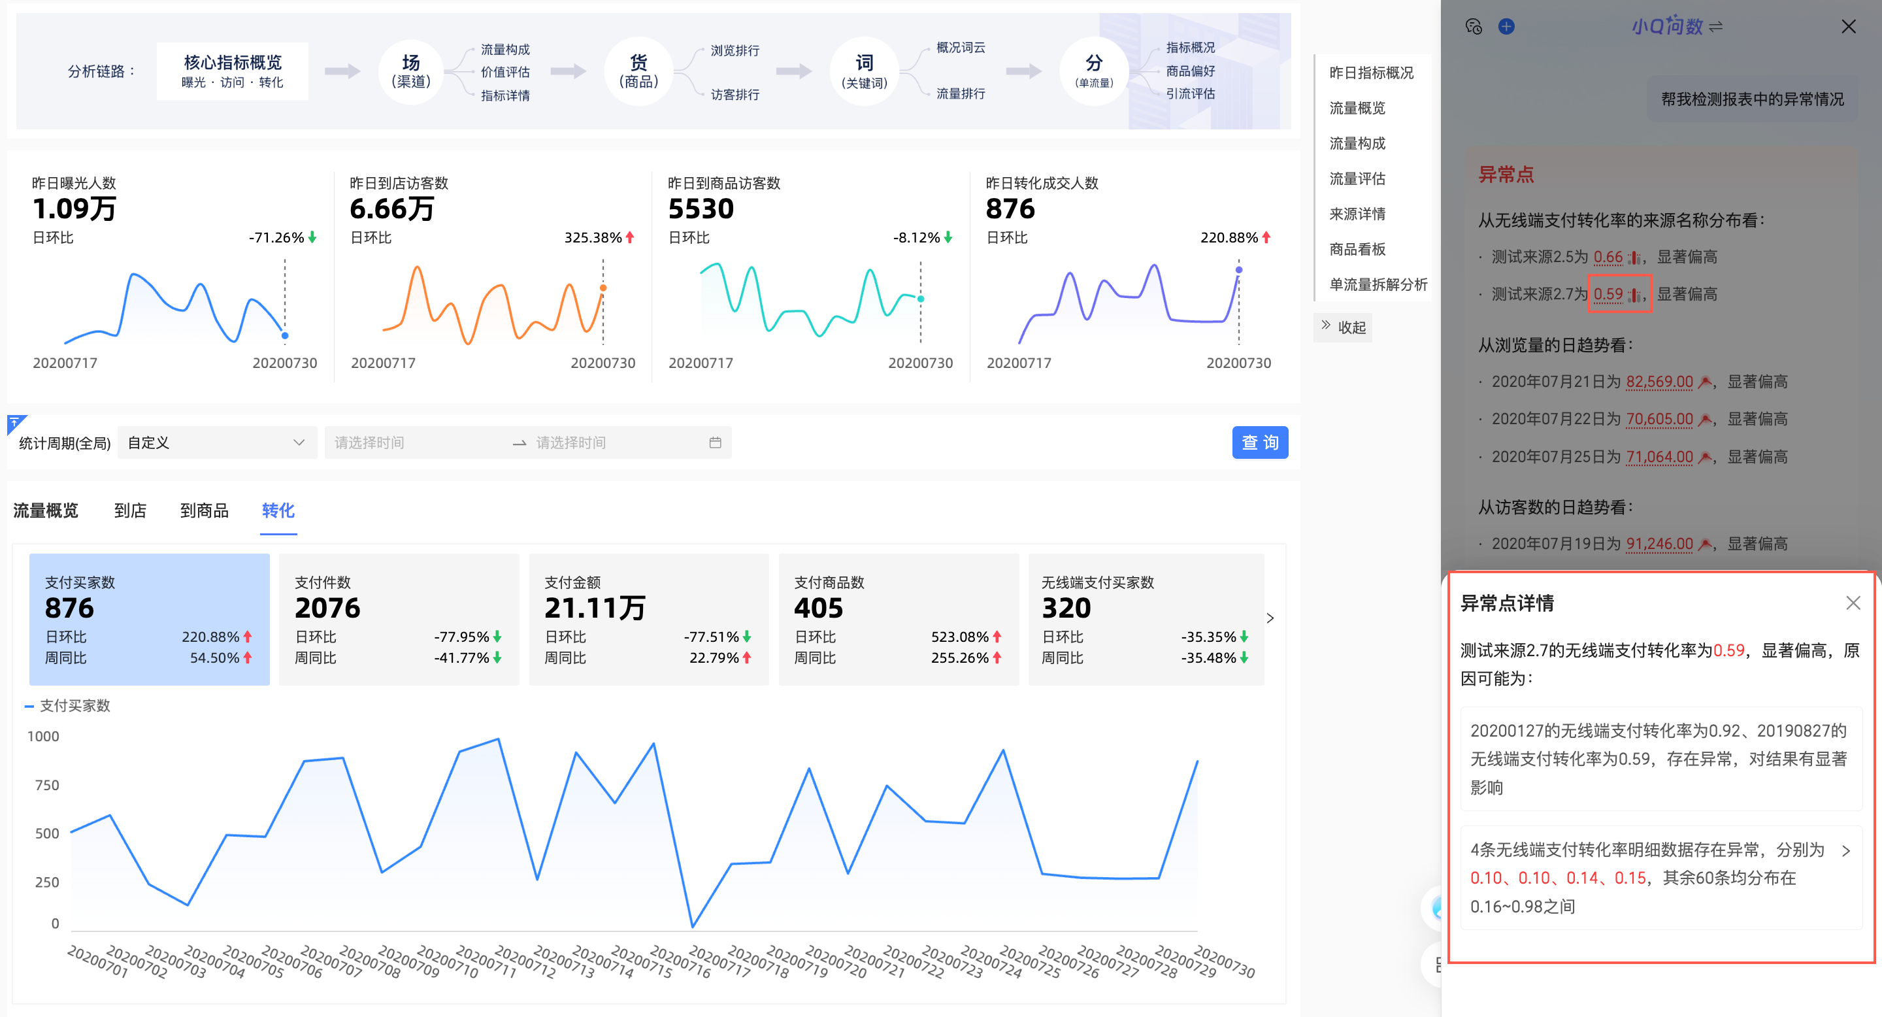Open chat history icon in 小Q问数
Viewport: 1882px width, 1017px height.
coord(1474,27)
